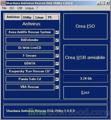Click Crea USB avviabile button

tap(85, 58)
